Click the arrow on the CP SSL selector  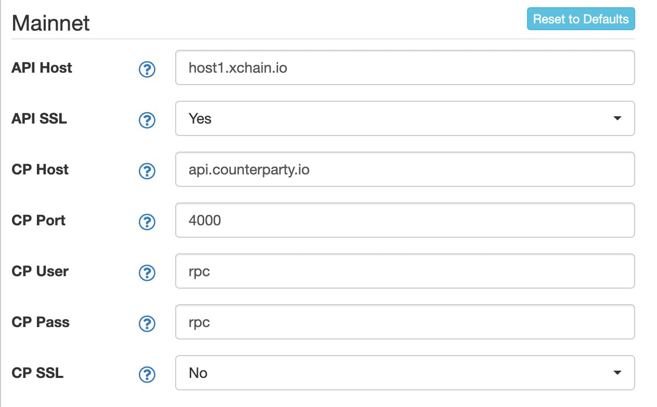(617, 373)
